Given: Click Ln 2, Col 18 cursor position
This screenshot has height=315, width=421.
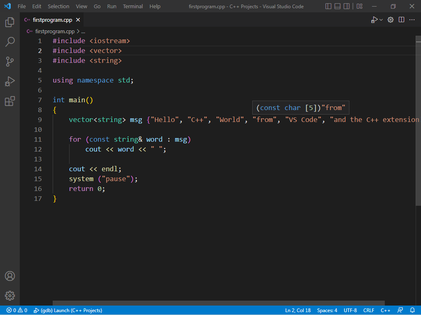Looking at the screenshot, I should click(x=298, y=310).
